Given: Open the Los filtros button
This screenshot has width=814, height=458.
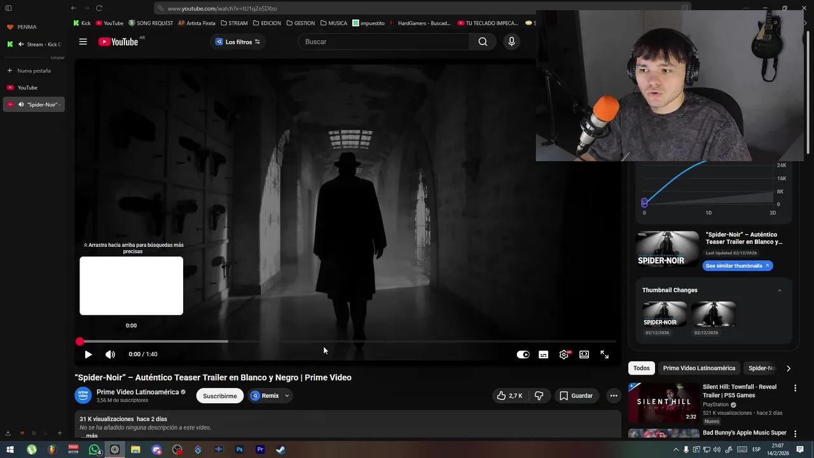Looking at the screenshot, I should [x=238, y=41].
